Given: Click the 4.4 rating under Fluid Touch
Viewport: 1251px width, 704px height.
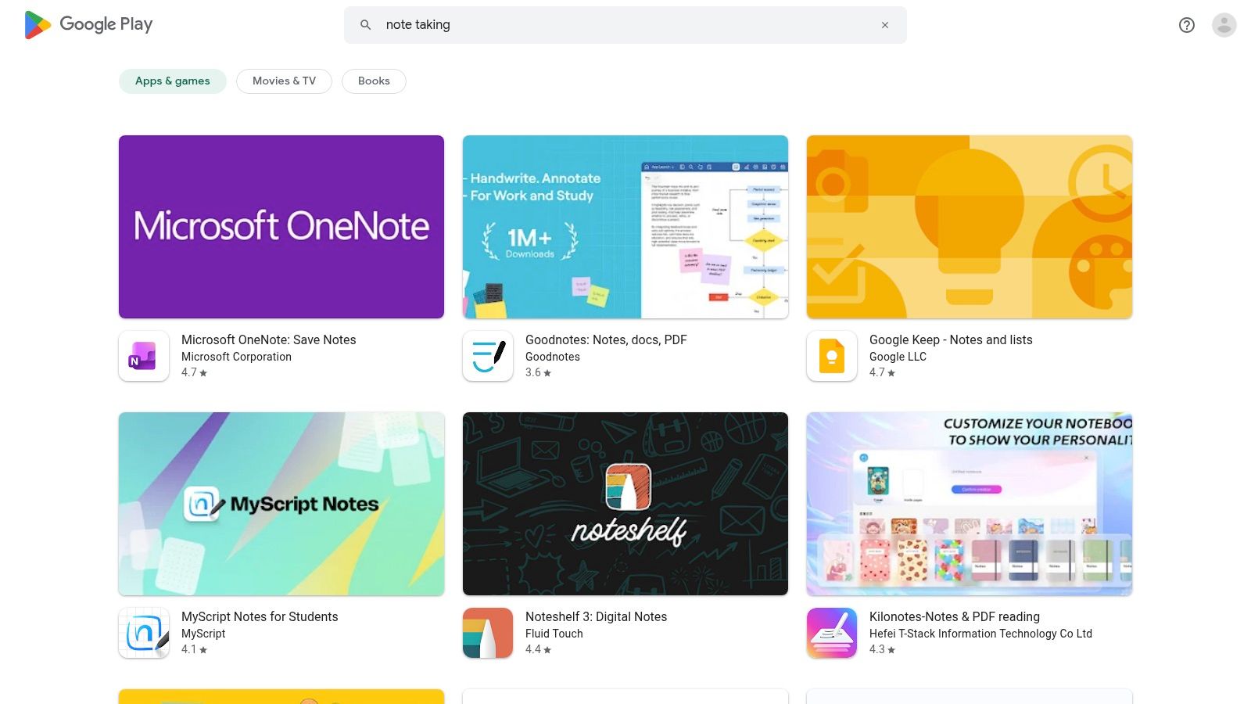Looking at the screenshot, I should [x=538, y=649].
